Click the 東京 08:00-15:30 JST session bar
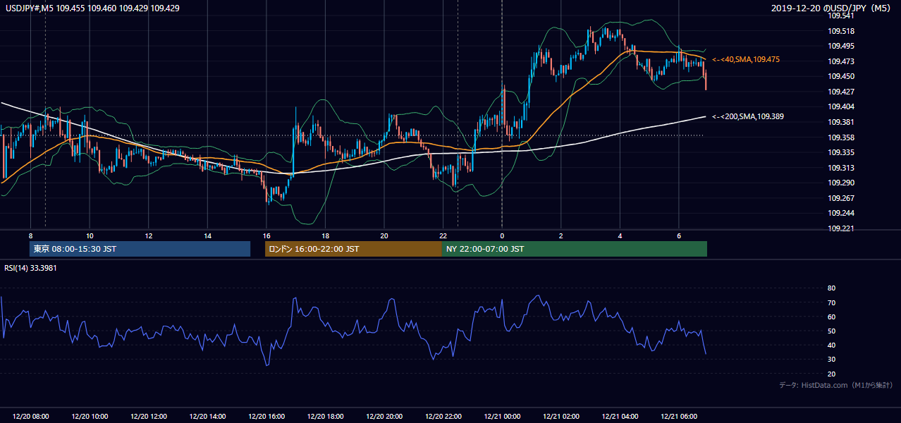The image size is (901, 423). 140,249
